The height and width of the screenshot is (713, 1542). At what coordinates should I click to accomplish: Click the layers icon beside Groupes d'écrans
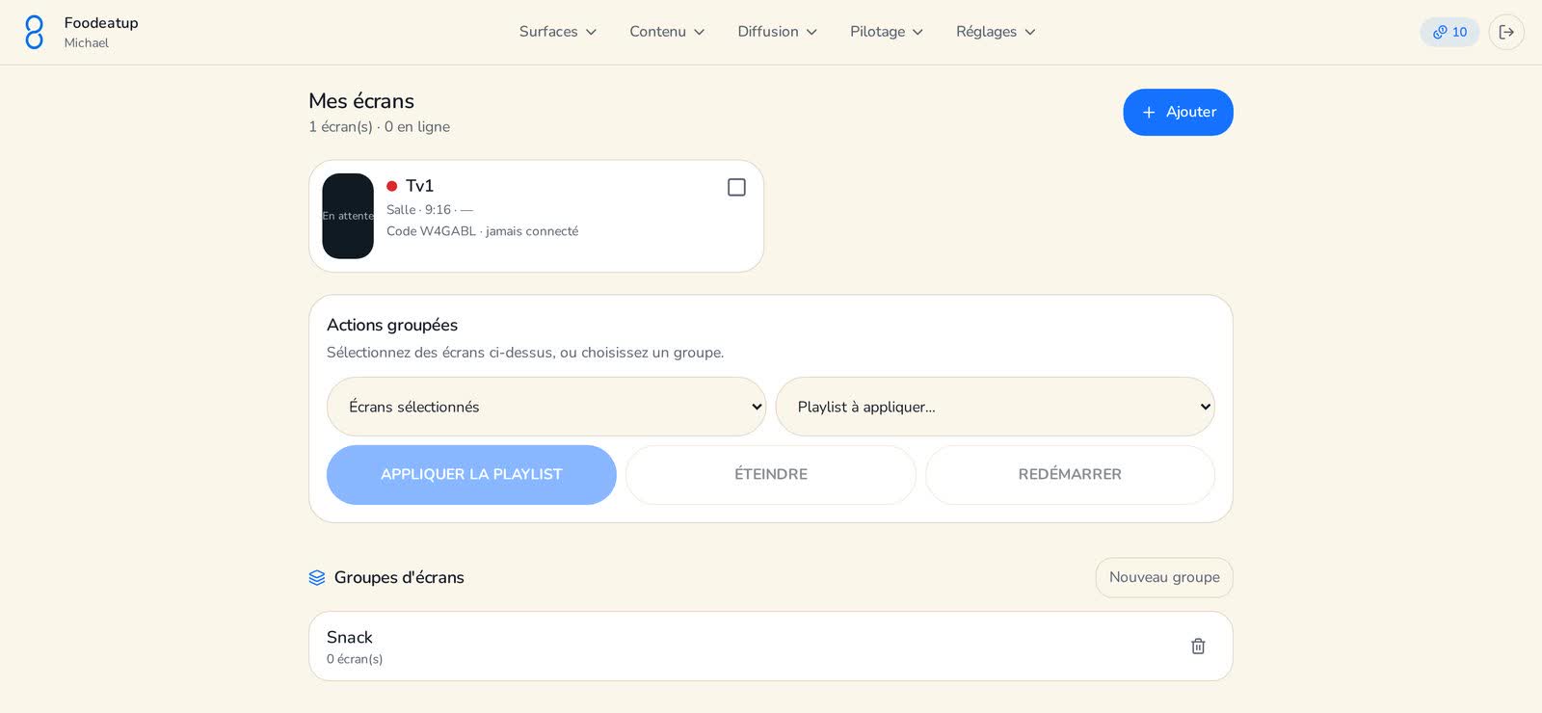317,578
